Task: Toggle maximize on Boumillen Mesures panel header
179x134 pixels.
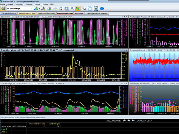Action: [x=124, y=50]
